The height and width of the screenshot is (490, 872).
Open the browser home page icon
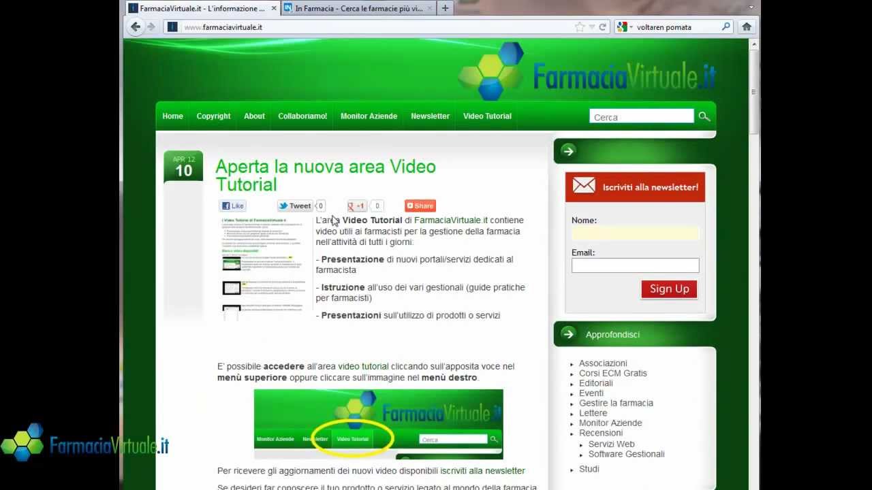tap(747, 27)
